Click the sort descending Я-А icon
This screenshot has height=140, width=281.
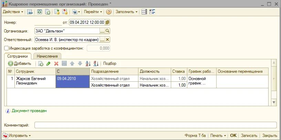point(96,63)
